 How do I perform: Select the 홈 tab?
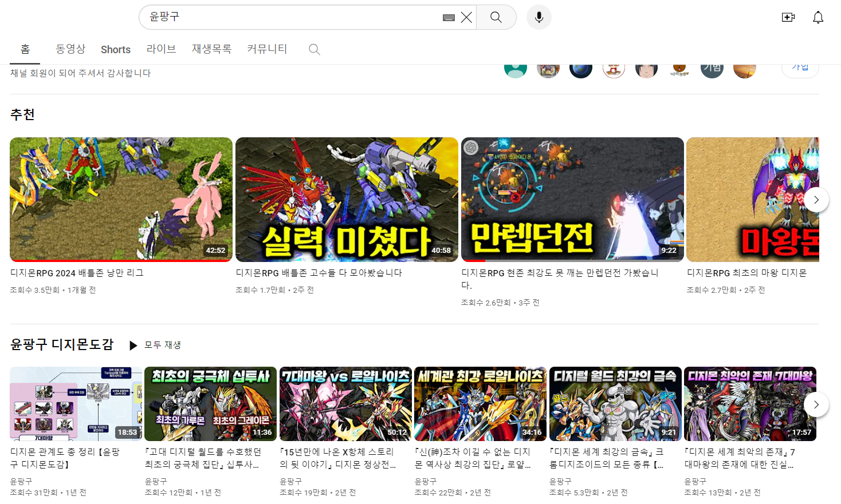25,49
